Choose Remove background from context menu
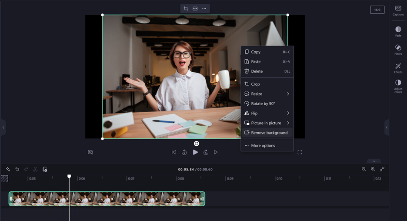This screenshot has width=407, height=221. click(267, 133)
